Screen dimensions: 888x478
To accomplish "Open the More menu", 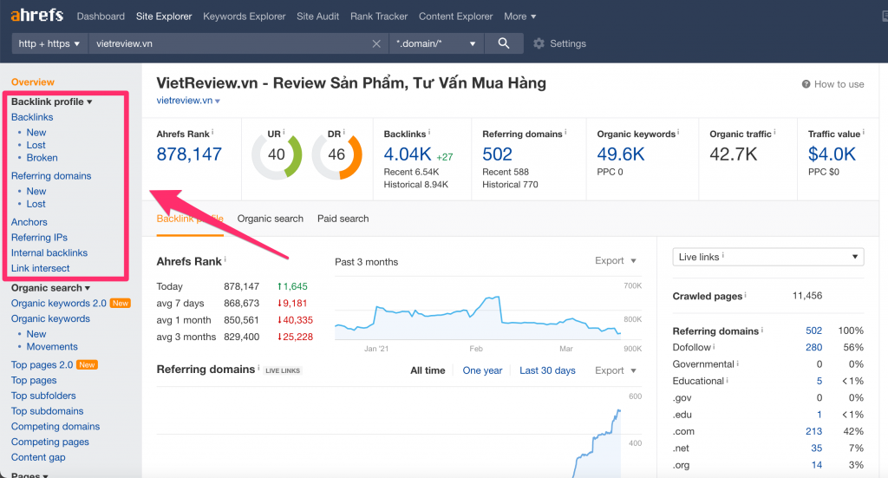I will coord(520,16).
